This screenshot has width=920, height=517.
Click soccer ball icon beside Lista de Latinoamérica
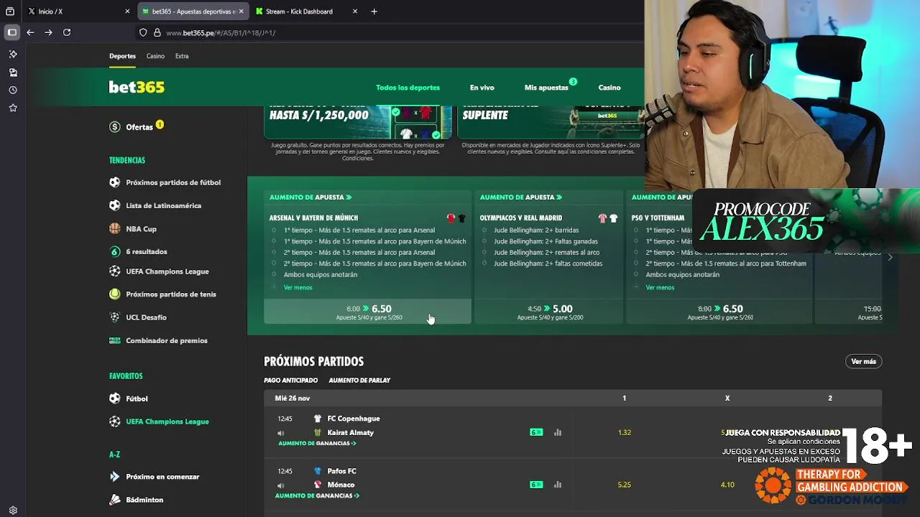[114, 205]
